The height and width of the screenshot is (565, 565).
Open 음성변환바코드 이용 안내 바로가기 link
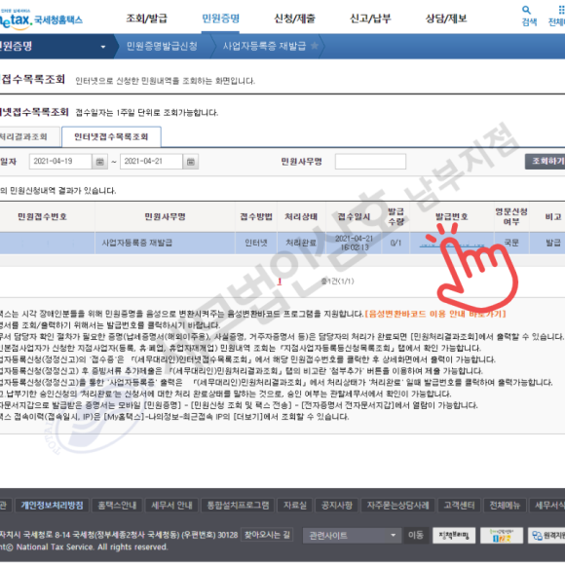coord(435,314)
